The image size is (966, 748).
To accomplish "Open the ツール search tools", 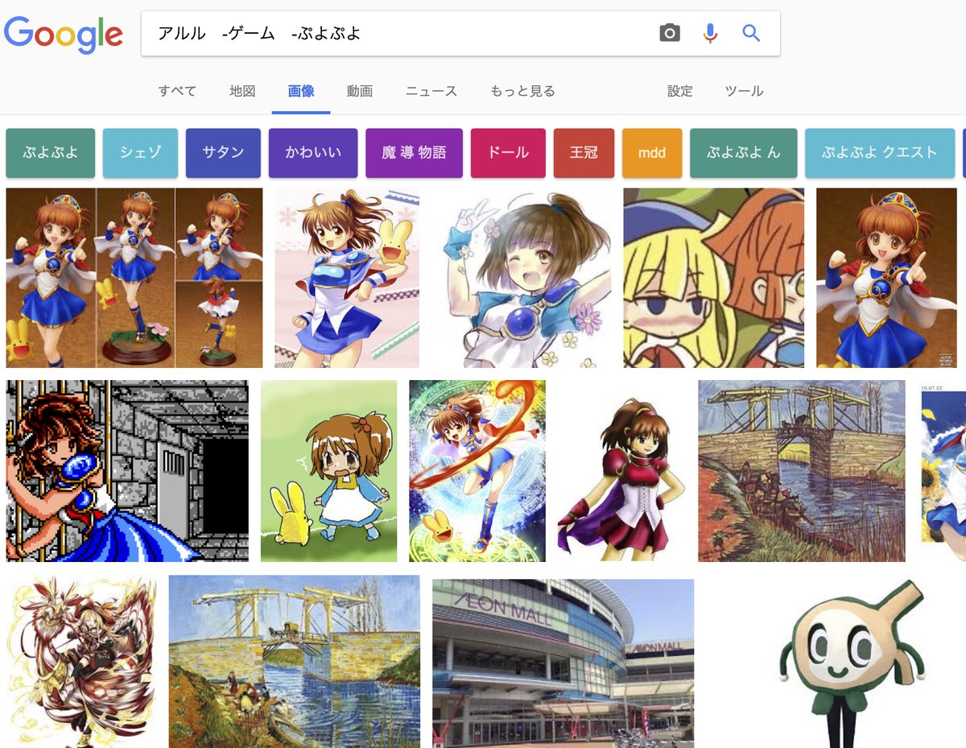I will (x=744, y=91).
